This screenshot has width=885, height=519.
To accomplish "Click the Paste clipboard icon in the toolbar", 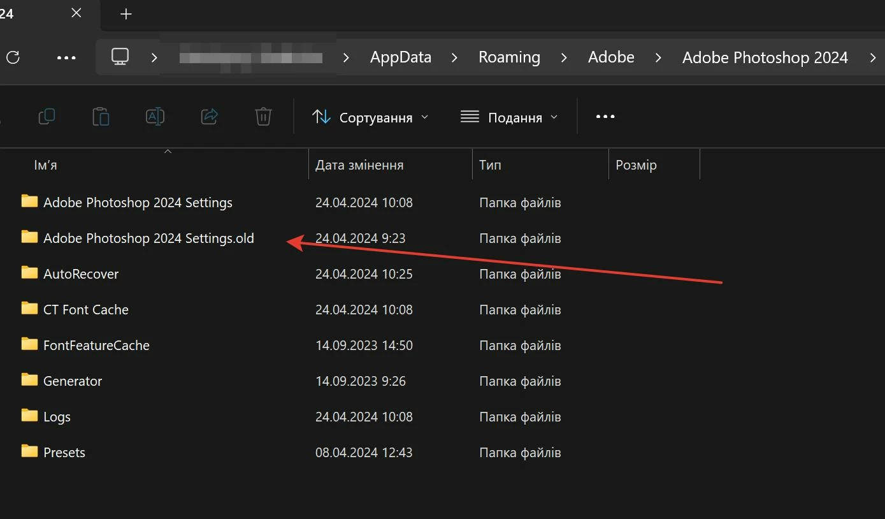I will (101, 117).
